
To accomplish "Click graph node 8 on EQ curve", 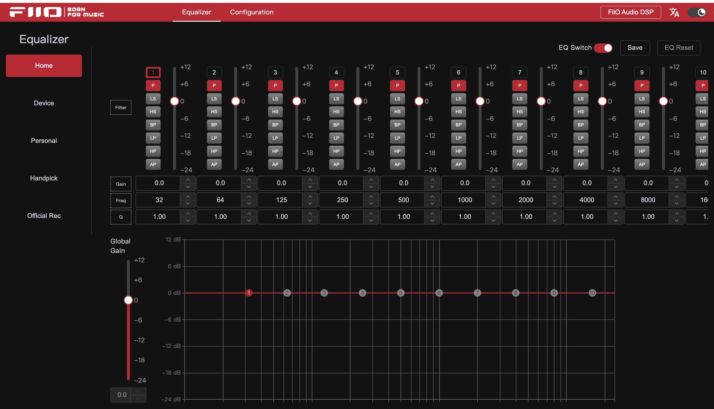I will point(516,293).
